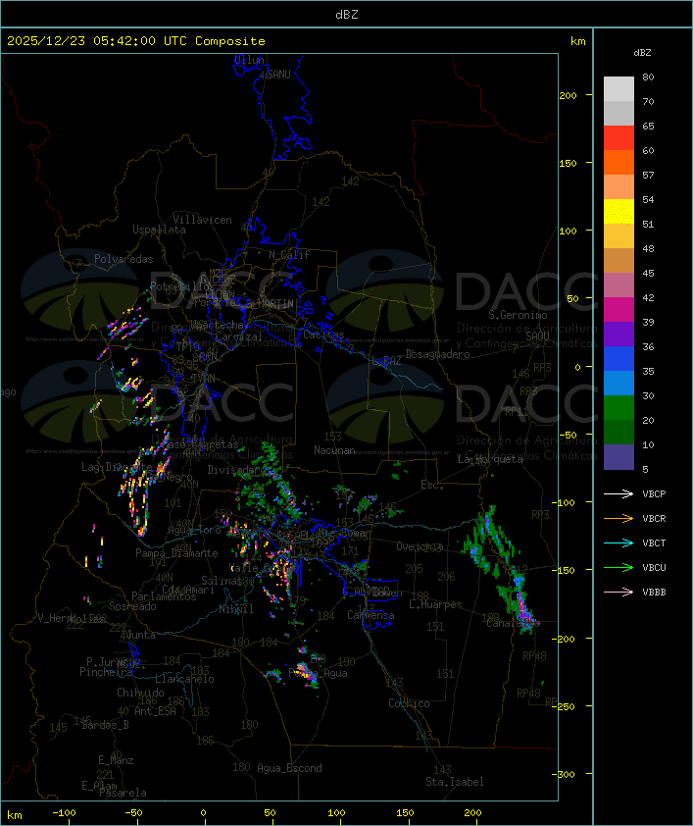Click the VBBB legend label
Viewport: 693px width, 826px height.
(654, 593)
